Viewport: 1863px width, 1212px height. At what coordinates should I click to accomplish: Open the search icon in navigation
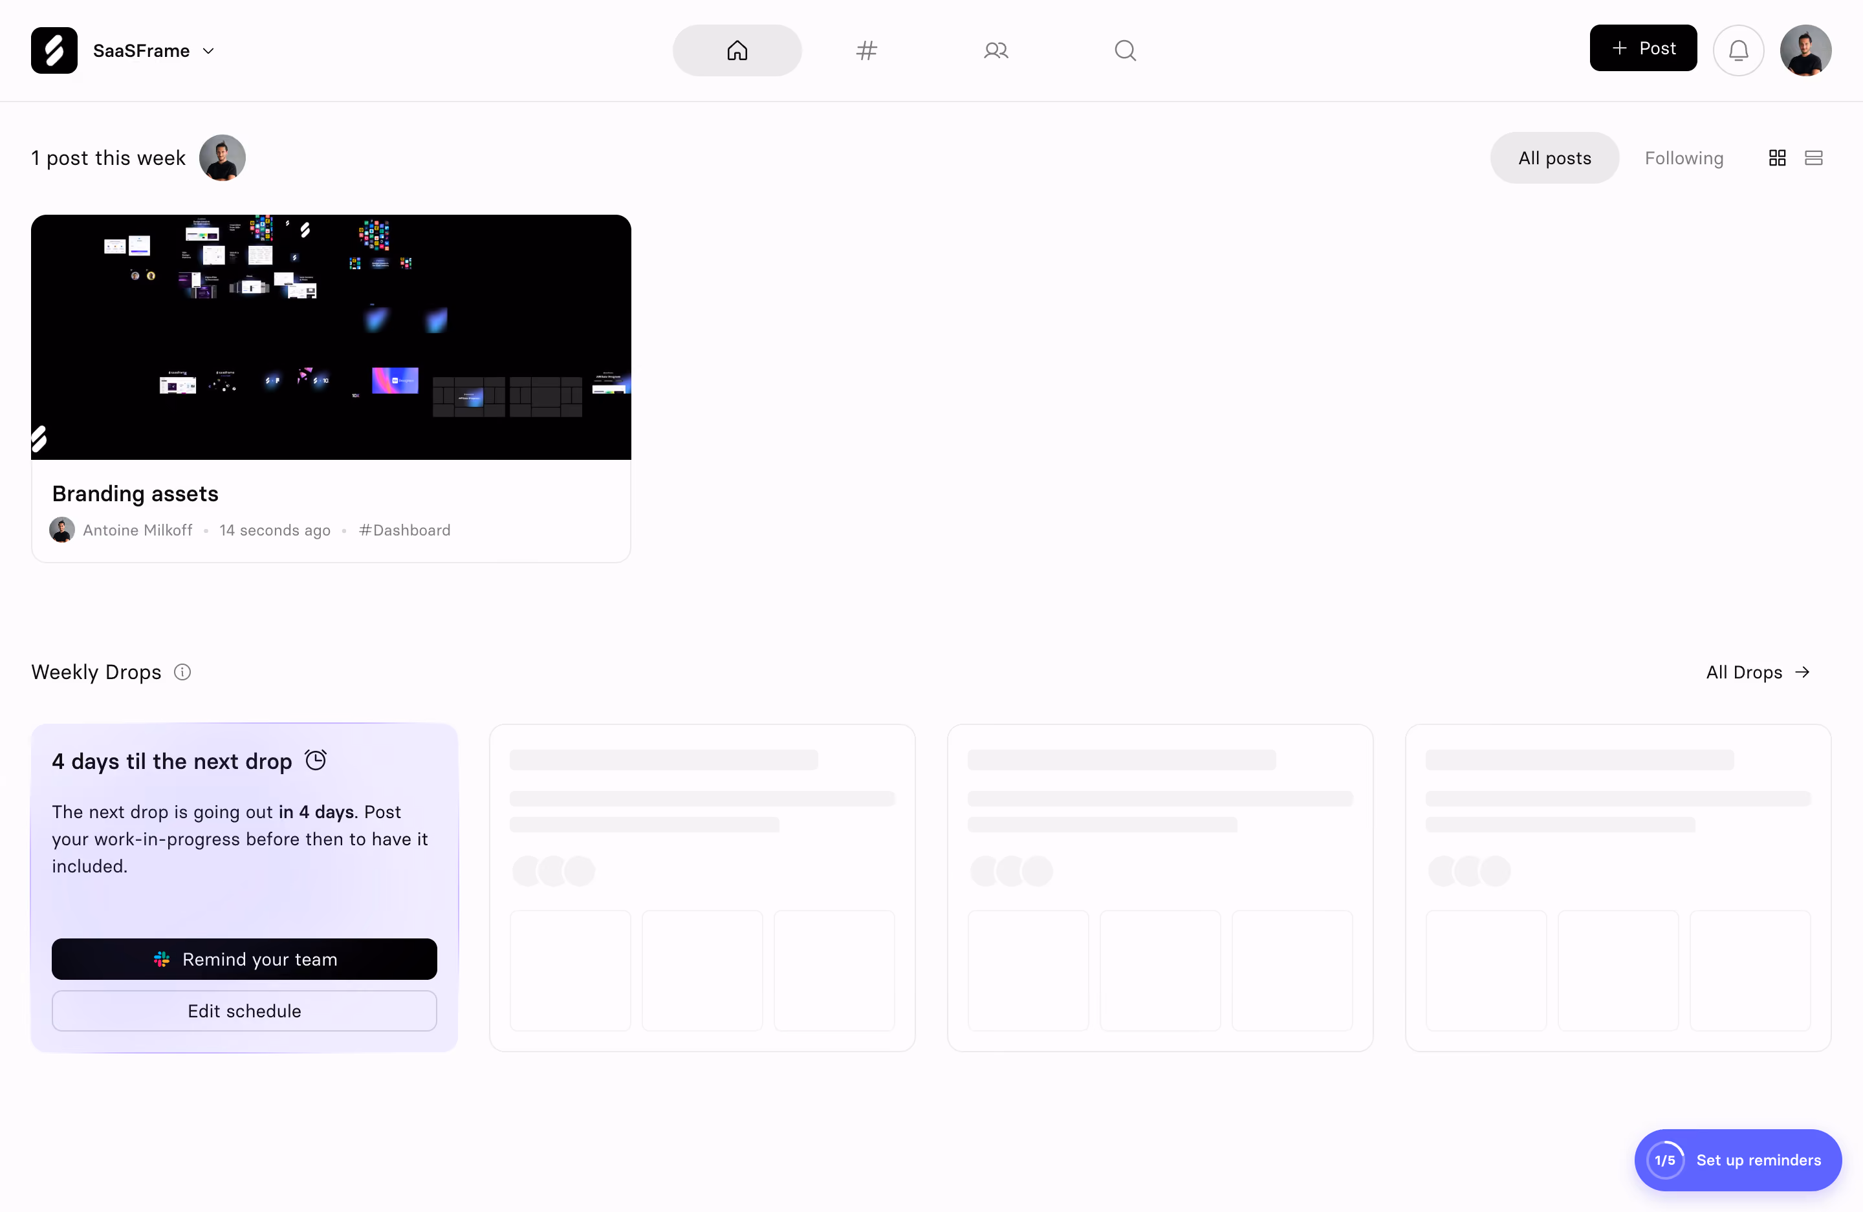[1125, 50]
